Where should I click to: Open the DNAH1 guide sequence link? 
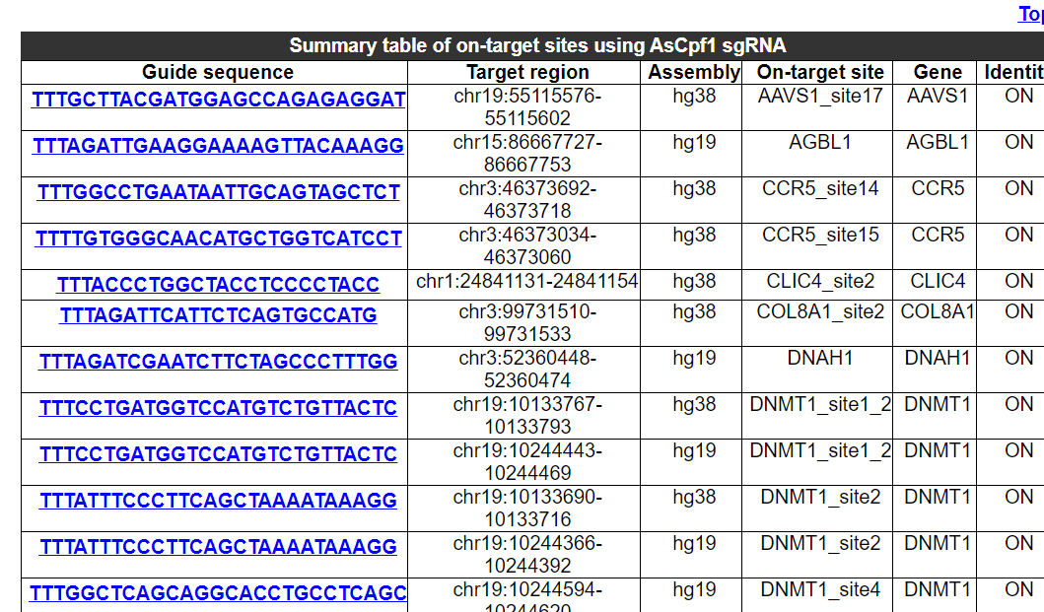[218, 362]
